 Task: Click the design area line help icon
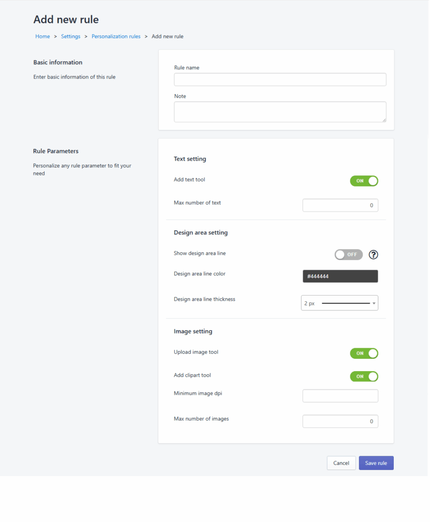pos(373,255)
